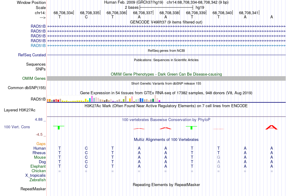Click the RefSeq Curated intron line
286x196 pixels.
point(166,55)
